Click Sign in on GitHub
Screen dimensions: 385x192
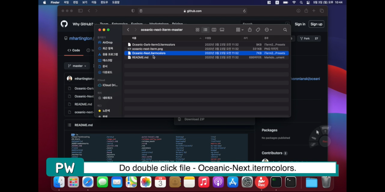pos(300,24)
